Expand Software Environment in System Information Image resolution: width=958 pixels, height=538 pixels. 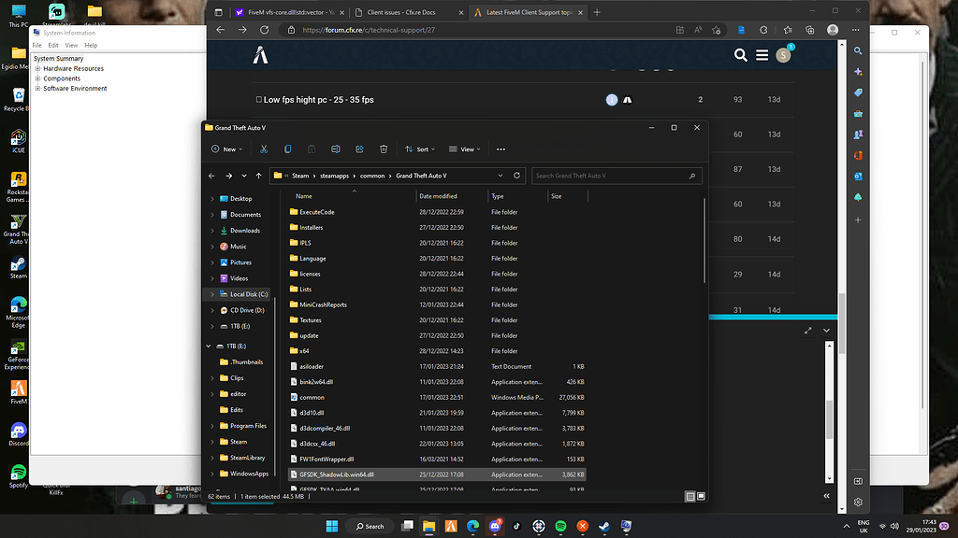point(37,89)
